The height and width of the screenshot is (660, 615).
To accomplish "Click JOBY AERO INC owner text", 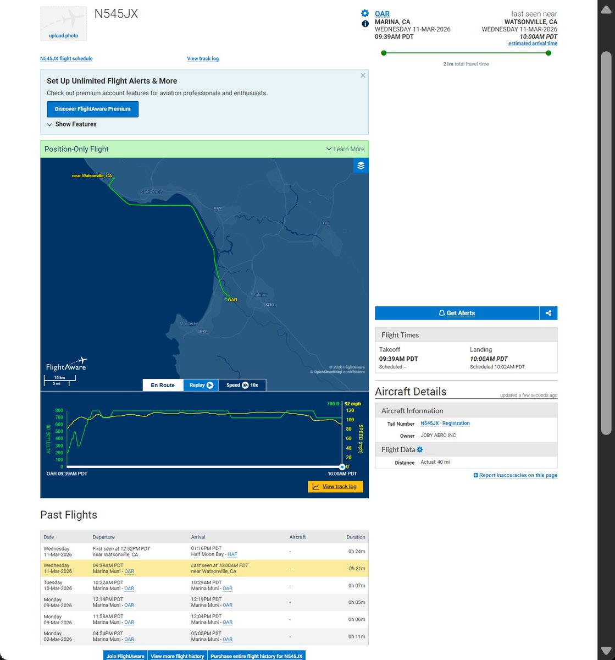I will click(x=439, y=436).
